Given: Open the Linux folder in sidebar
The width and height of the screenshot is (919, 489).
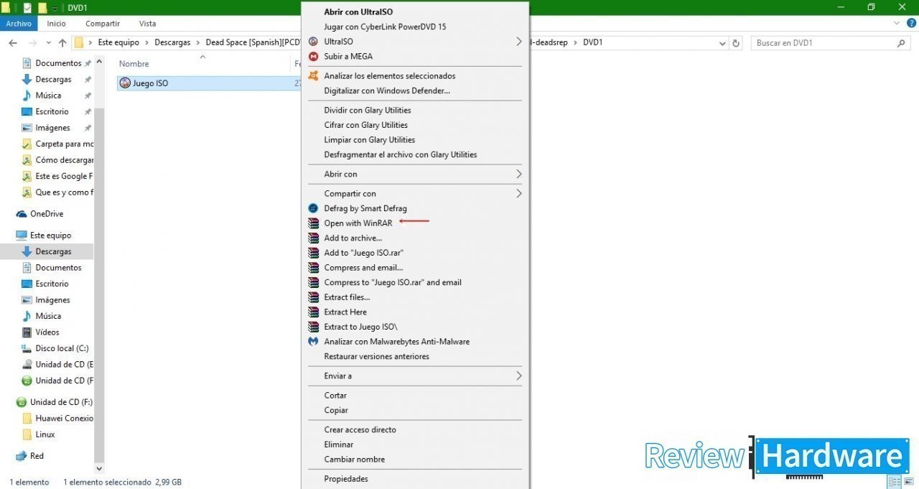Looking at the screenshot, I should [x=45, y=434].
